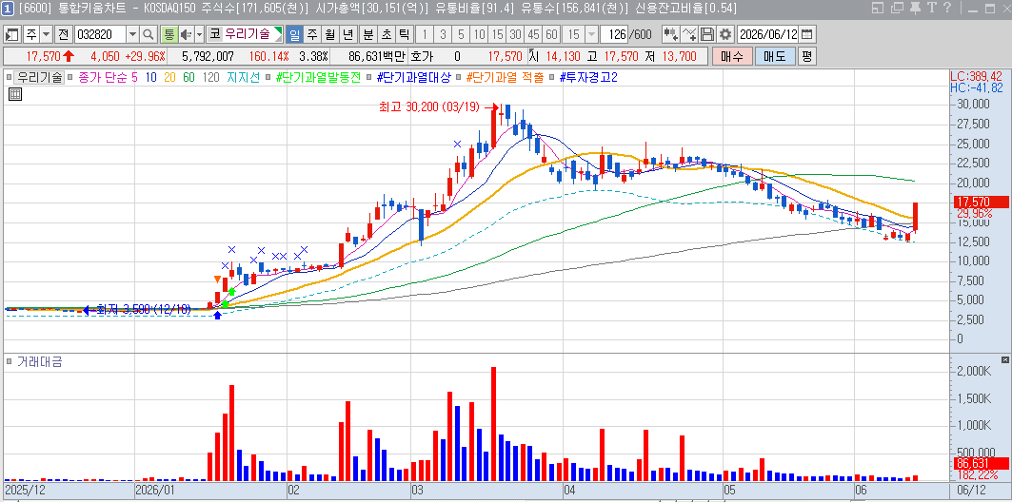
Task: Click the 매수 buy button
Action: (732, 56)
